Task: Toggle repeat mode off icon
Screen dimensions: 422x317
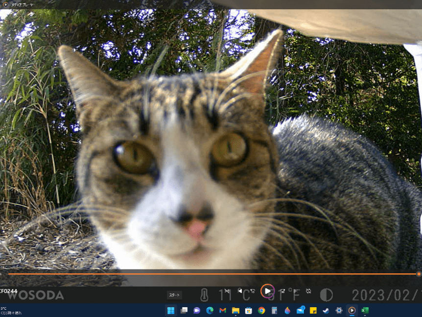Action: coord(309,291)
